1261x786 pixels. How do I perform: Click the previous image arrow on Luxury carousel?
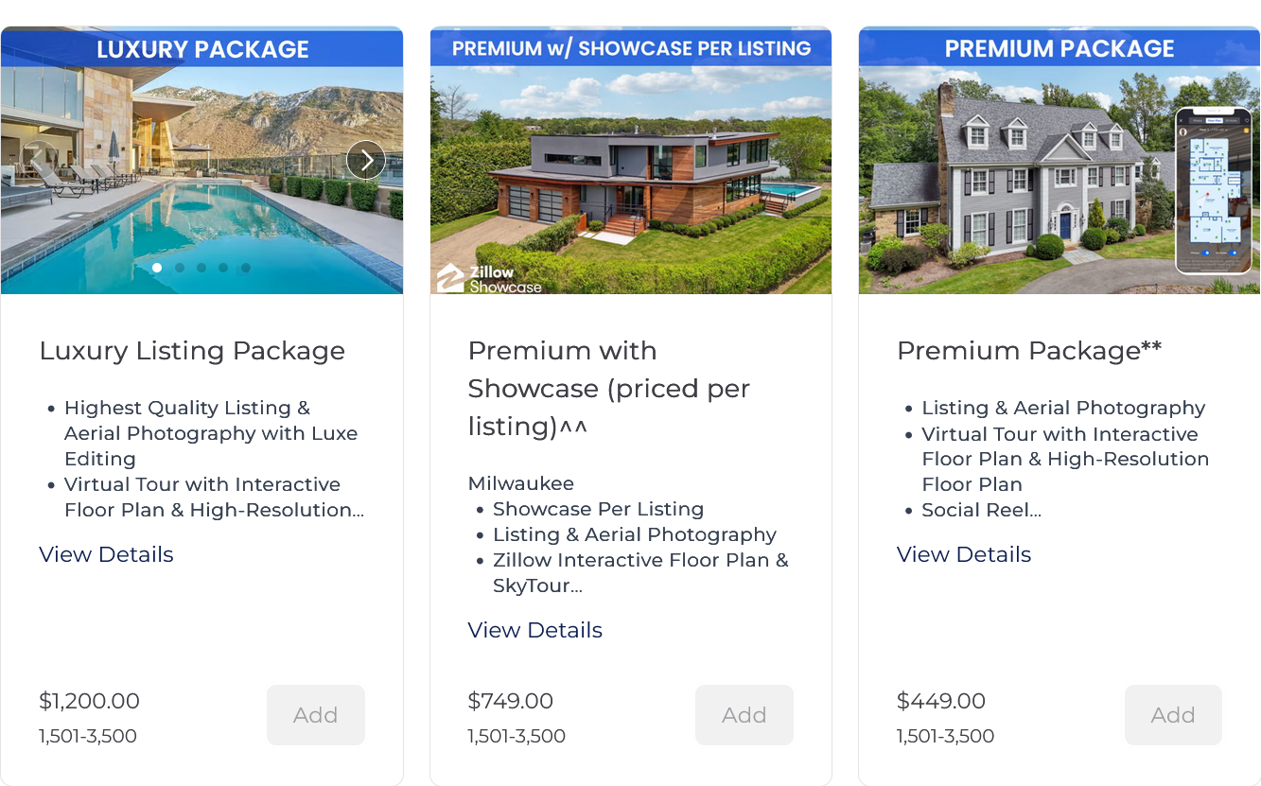coord(40,160)
